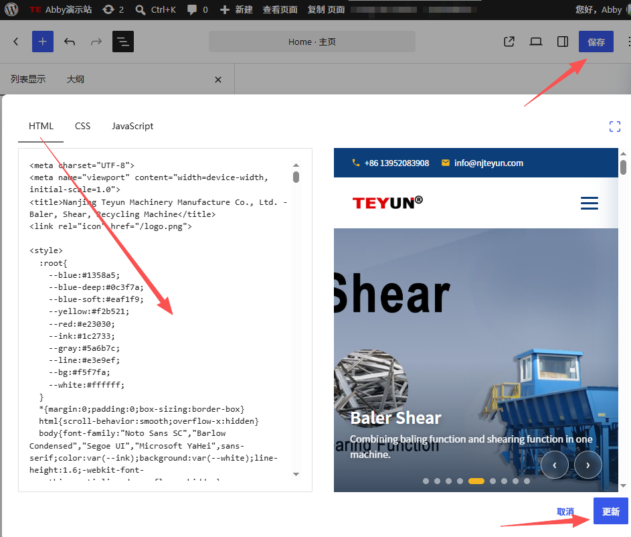Click the --blue:#1358a5; code line
This screenshot has height=537, width=631.
coord(84,275)
